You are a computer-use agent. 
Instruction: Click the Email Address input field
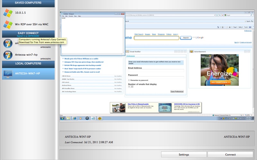coord(156,71)
